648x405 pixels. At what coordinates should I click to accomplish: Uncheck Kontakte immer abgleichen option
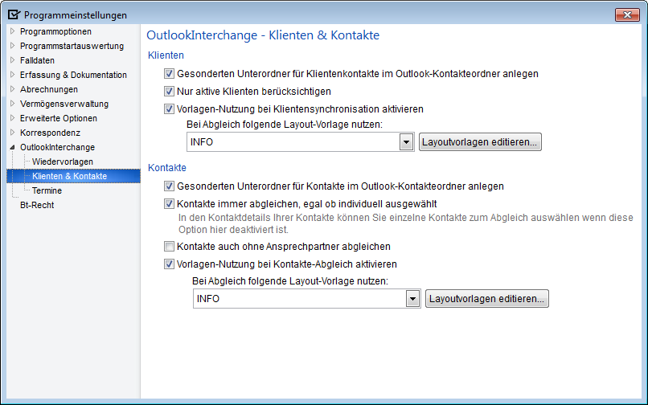click(169, 204)
